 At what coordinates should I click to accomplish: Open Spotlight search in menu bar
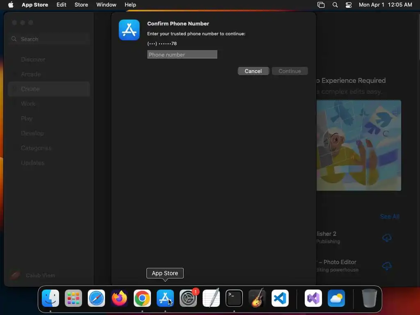(x=335, y=5)
